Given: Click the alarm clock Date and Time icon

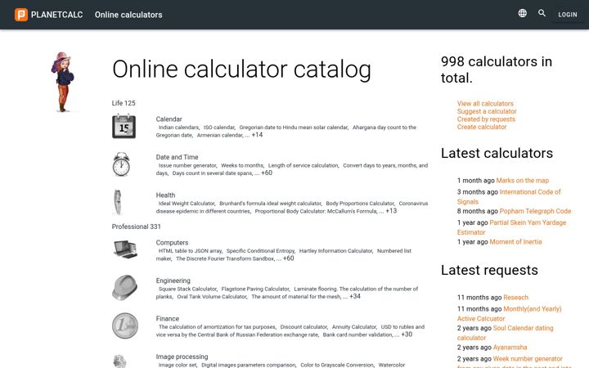Looking at the screenshot, I should pyautogui.click(x=121, y=164).
